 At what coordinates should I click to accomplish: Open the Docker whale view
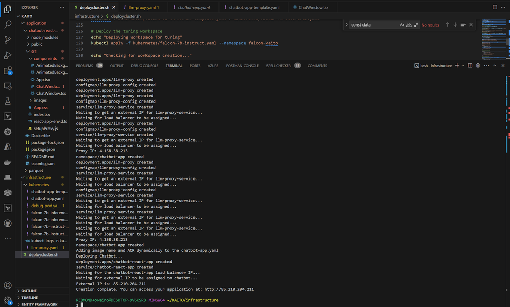pos(7,162)
